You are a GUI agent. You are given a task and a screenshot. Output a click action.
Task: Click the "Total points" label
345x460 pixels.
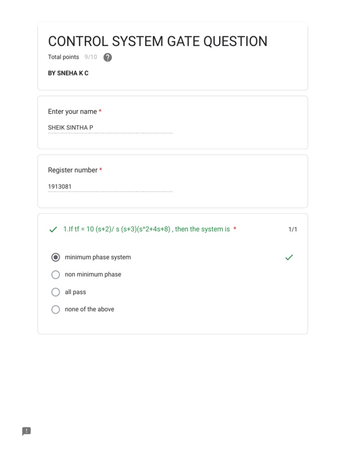click(x=63, y=57)
